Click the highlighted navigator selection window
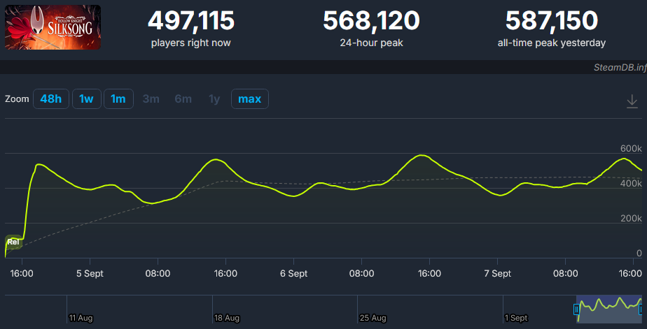Viewport: 647px width, 329px height. tap(609, 308)
